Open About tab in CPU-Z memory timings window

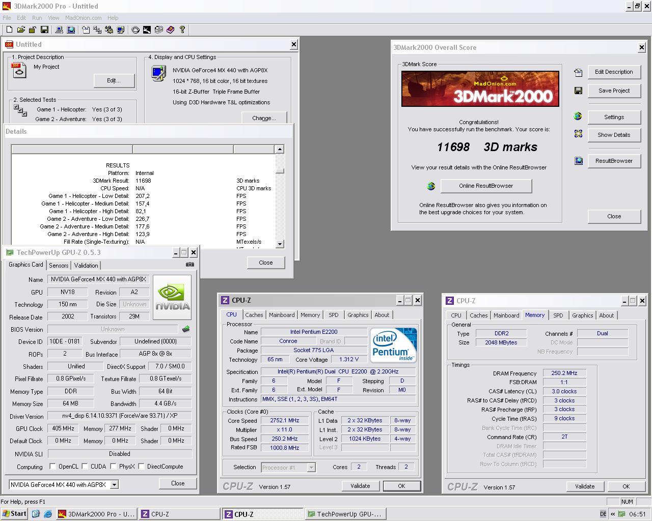[x=606, y=315]
